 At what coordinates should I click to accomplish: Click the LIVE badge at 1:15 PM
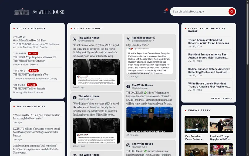[x=32, y=85]
